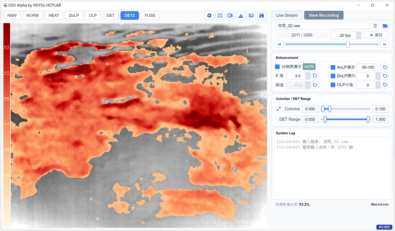This screenshot has width=395, height=231.
Task: Switch to DoLP view mode
Action: [x=74, y=16]
